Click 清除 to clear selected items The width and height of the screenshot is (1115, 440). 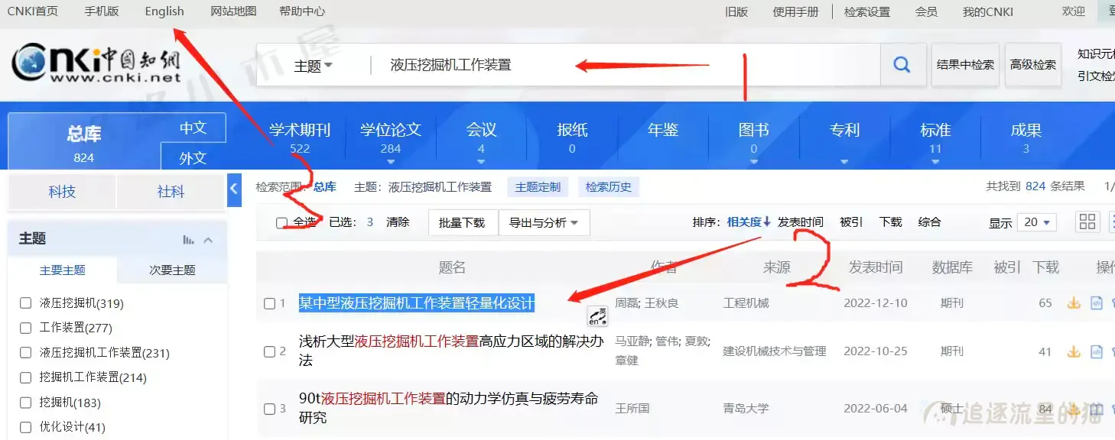(398, 222)
